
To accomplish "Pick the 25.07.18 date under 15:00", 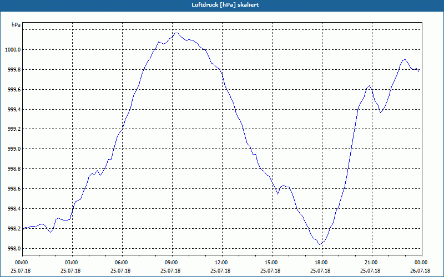I will point(270,270).
